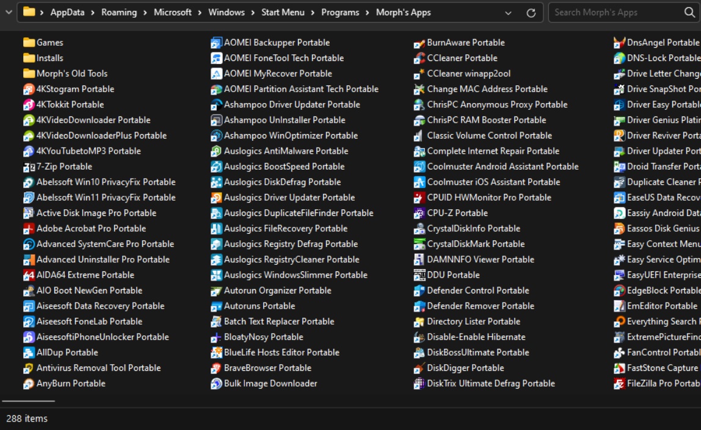701x430 pixels.
Task: Click the Defender Control Portable icon
Action: pos(420,291)
